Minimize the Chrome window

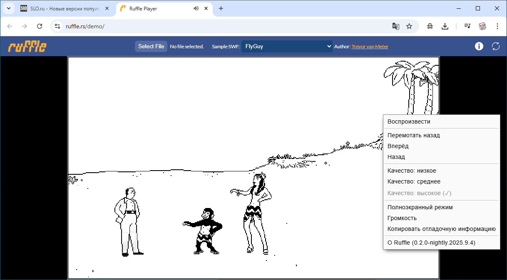pyautogui.click(x=458, y=8)
